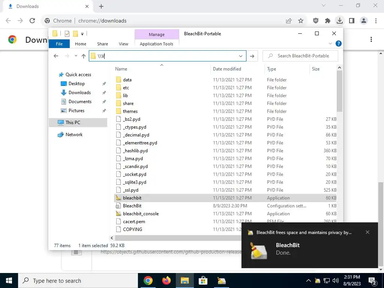The height and width of the screenshot is (288, 384).
Task: Open Firefox from the taskbar
Action: point(166,280)
